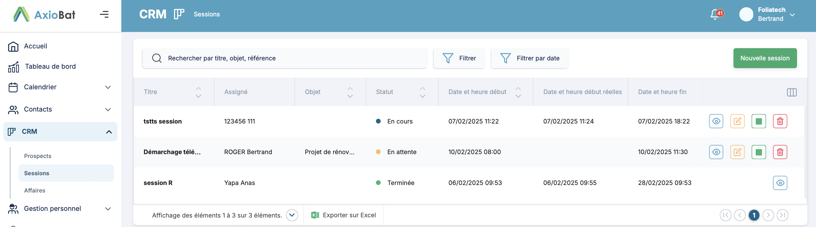Screen dimensions: 816x227
Task: Open the page size dropdown next to the element count
Action: [x=292, y=215]
